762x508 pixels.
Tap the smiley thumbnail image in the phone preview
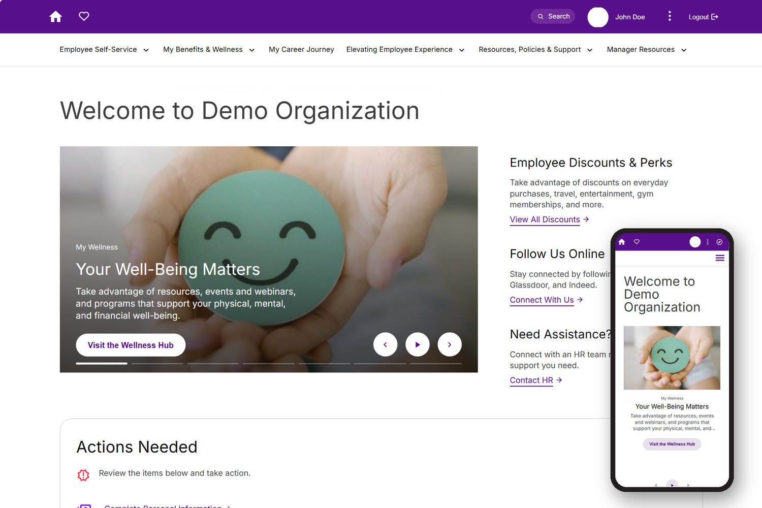672,358
